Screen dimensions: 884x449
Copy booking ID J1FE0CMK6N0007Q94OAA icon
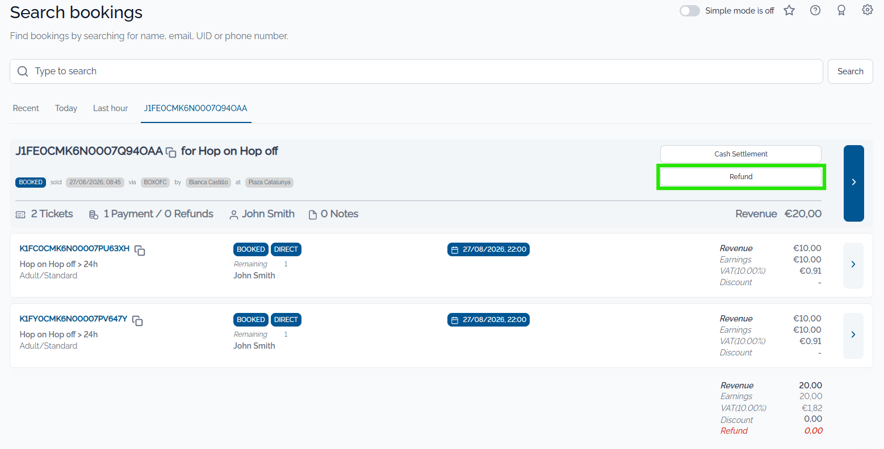click(171, 152)
